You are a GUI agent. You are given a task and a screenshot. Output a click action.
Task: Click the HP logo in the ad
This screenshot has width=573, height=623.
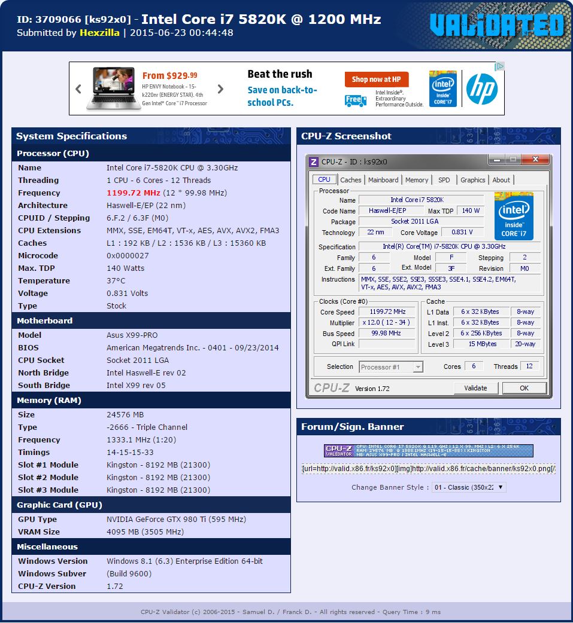pos(482,88)
